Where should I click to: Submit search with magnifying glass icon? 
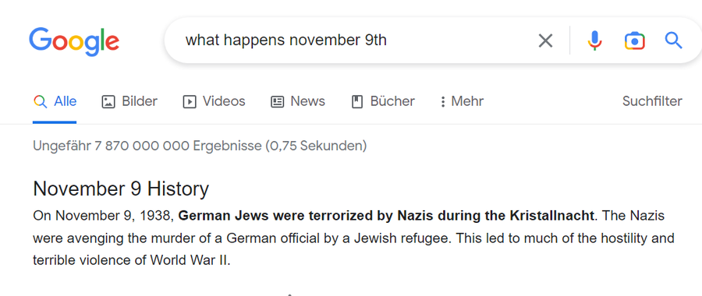673,41
